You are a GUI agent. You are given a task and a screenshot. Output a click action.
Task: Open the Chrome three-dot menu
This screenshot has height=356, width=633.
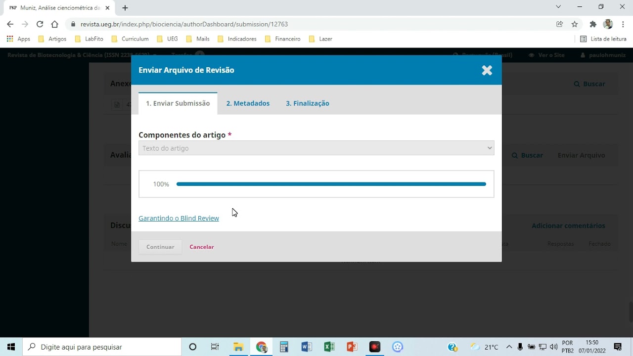point(623,24)
